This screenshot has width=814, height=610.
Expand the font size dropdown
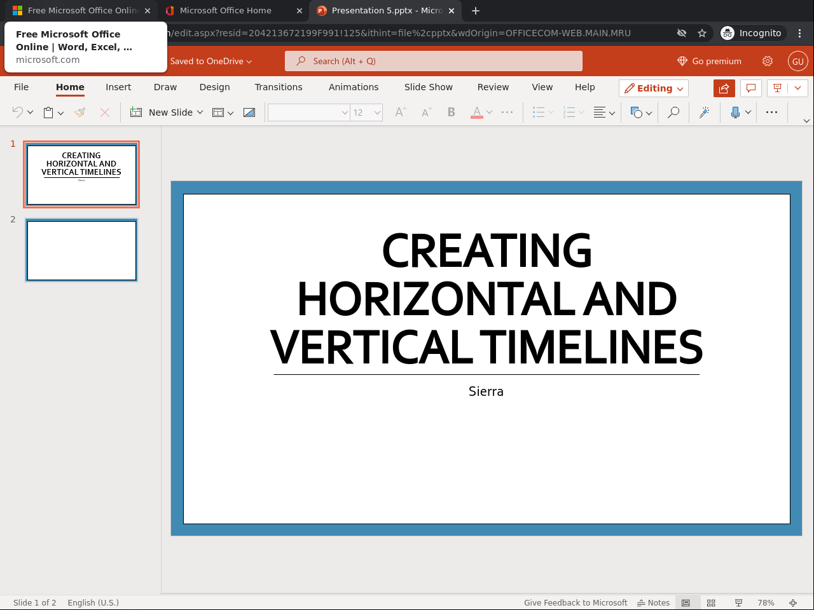[377, 112]
